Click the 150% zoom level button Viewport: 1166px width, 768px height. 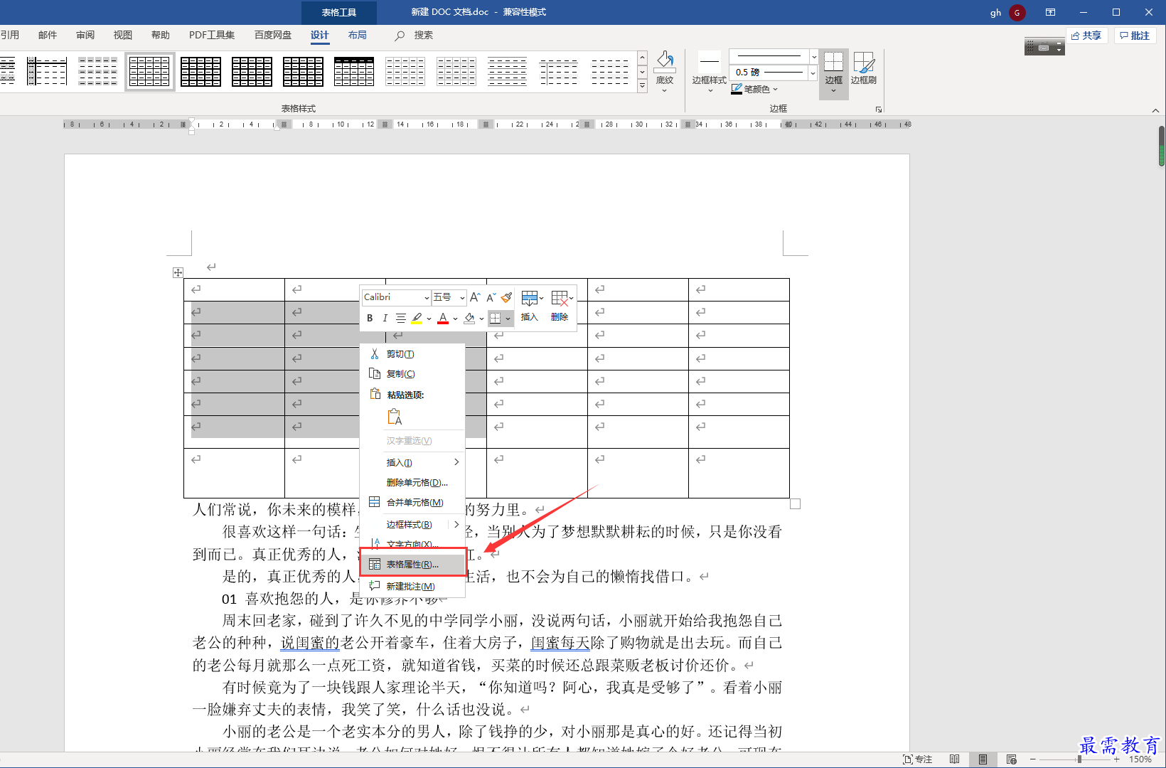(1140, 759)
